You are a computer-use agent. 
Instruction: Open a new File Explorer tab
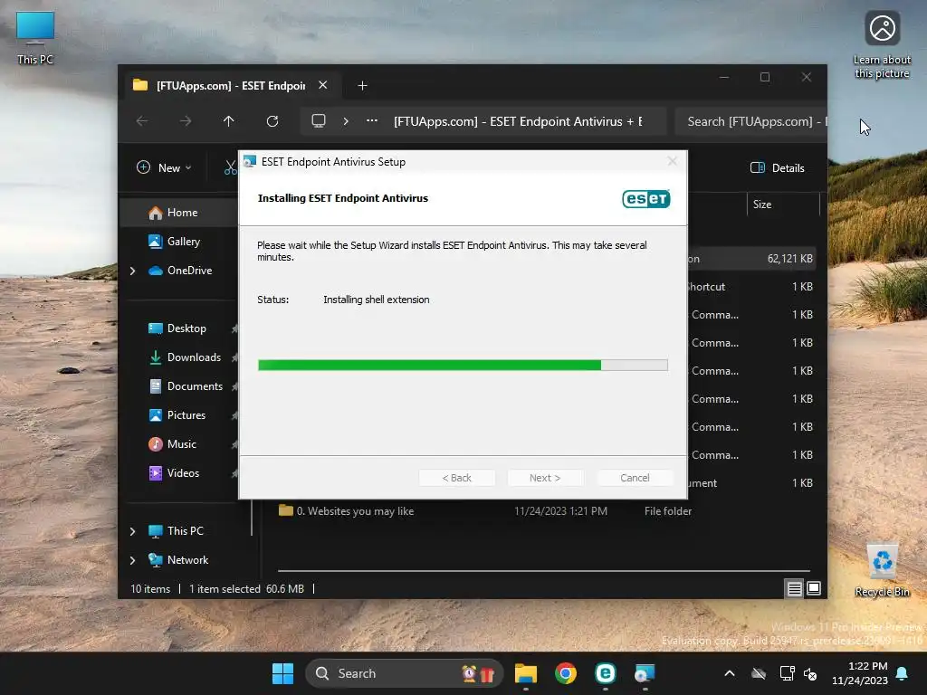(x=362, y=86)
